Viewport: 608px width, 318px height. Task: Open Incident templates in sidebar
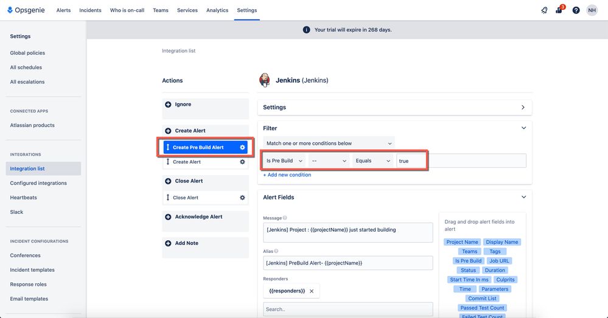coord(32,270)
